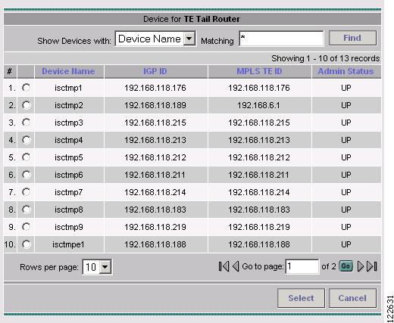Go to the first page arrow icon
This screenshot has height=323, width=394.
coord(224,266)
